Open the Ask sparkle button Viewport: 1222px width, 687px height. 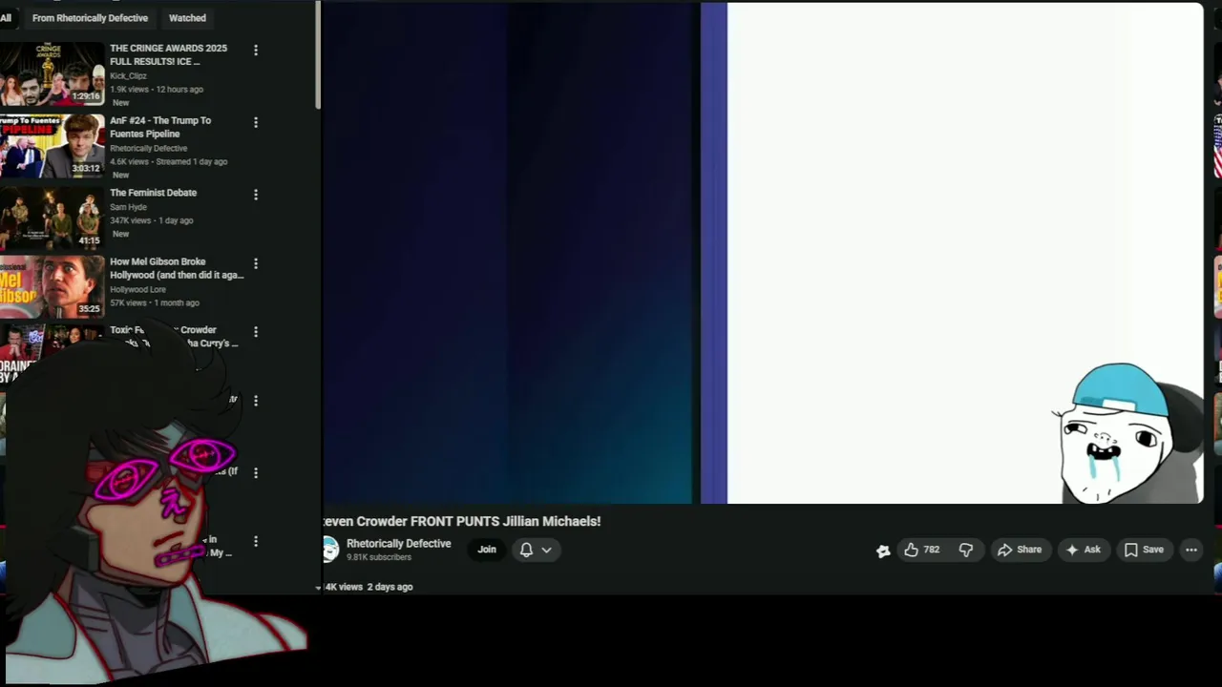(x=1083, y=550)
